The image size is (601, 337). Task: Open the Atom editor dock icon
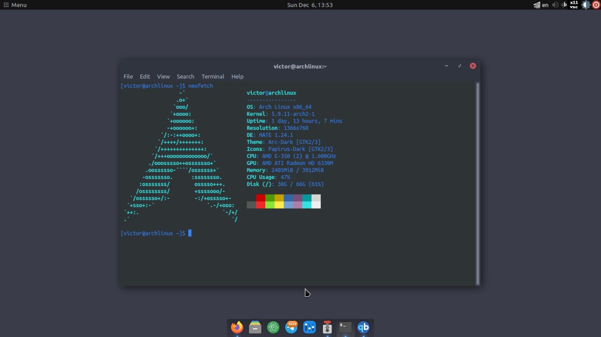[273, 327]
